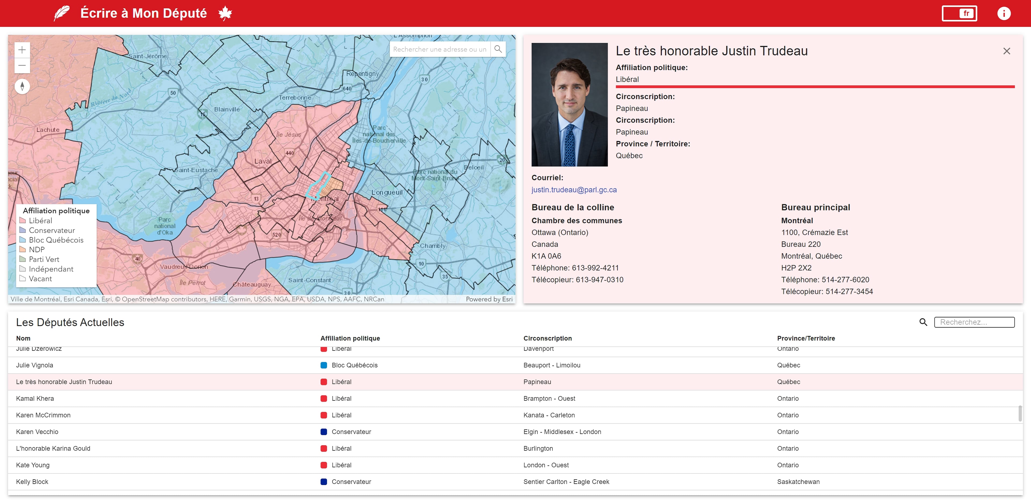
Task: Click the Rechercher une adresse map field
Action: pos(440,49)
